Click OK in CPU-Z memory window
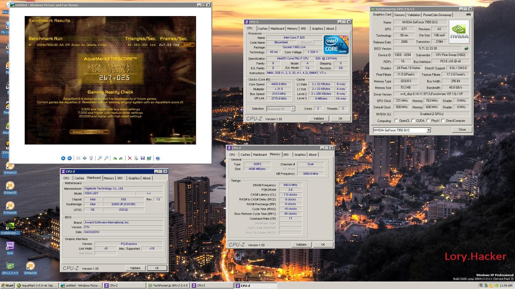515x289 pixels. (x=323, y=245)
